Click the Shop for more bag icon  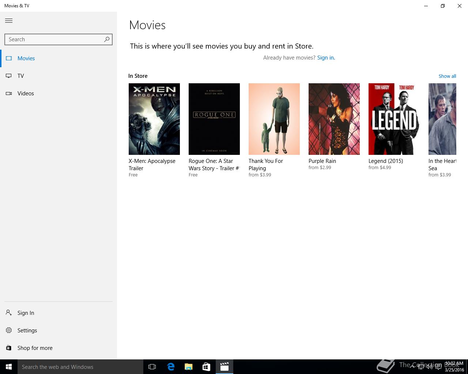click(x=9, y=348)
